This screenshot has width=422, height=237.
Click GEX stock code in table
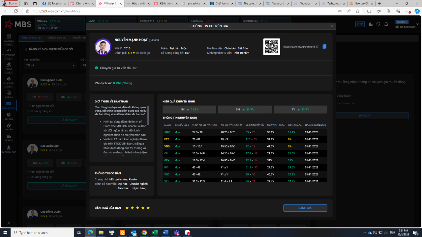coord(167,160)
